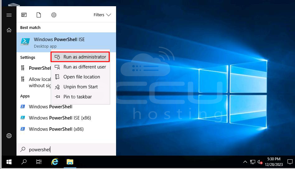
Task: Click Windows PowerShell ISE icon
Action: point(25,42)
